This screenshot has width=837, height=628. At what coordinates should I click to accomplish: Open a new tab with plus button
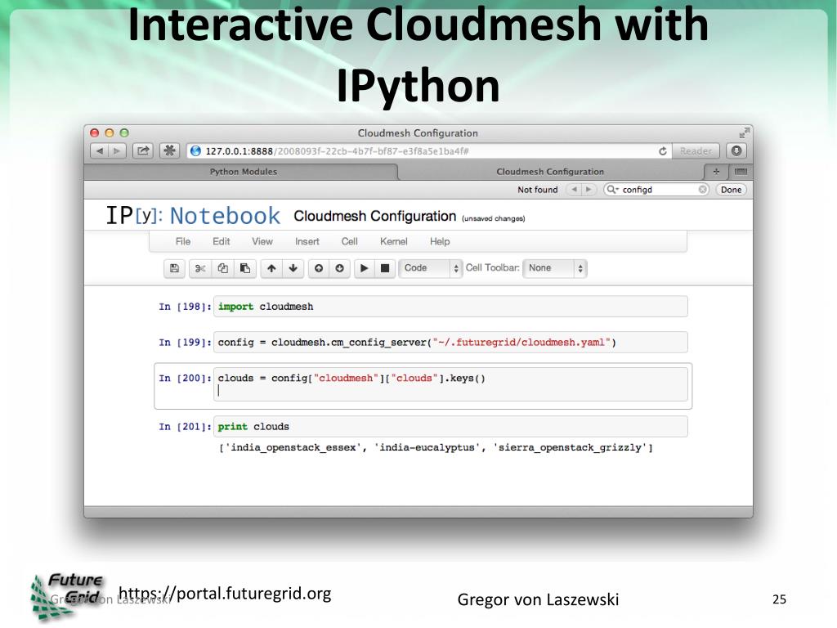716,172
